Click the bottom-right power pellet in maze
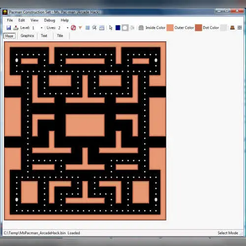The image size is (246, 246). pos(156,200)
